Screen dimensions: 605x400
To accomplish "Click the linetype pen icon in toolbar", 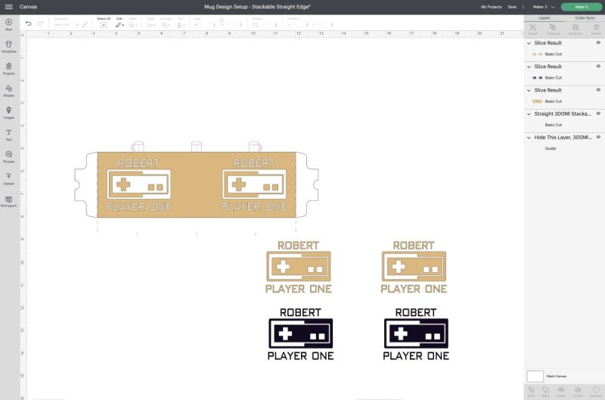I will (x=85, y=25).
